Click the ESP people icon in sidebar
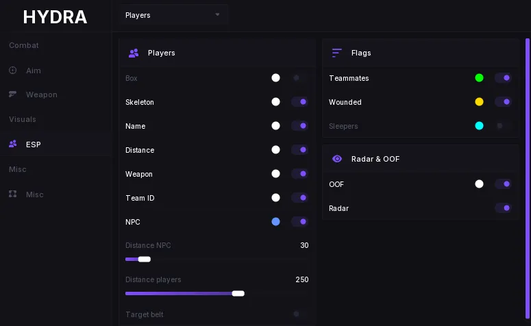Viewport: 531px width, 326px height. [12, 144]
